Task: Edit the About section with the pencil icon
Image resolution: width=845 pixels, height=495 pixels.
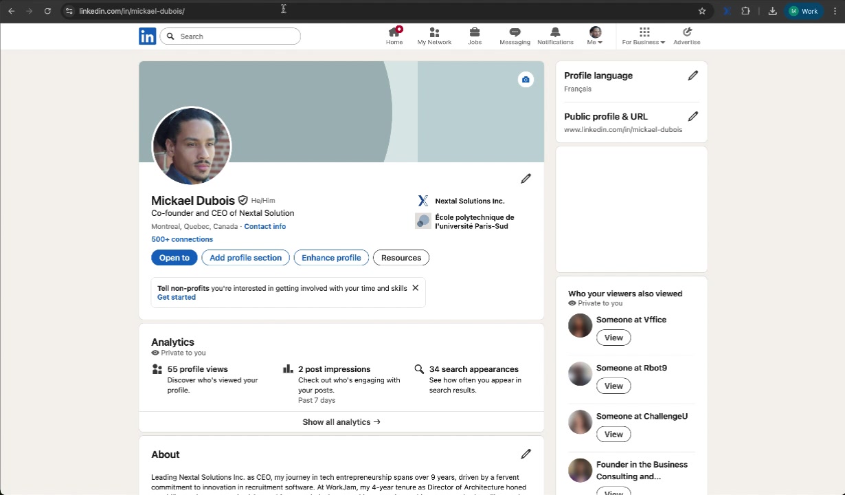Action: click(526, 454)
